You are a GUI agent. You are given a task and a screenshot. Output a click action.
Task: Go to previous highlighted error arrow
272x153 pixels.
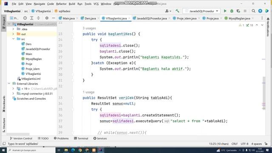coord(257,25)
